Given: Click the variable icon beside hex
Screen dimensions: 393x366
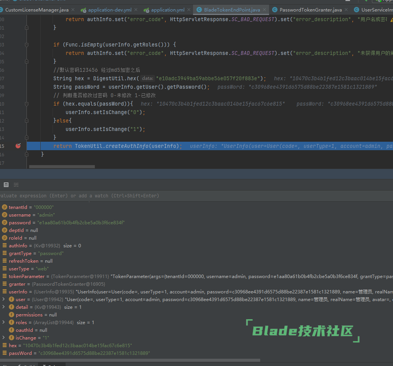Looking at the screenshot, I should tap(5, 345).
